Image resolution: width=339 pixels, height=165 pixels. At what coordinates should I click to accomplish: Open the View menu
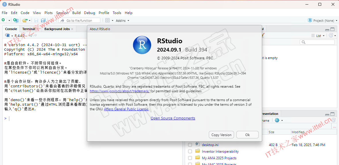[37, 13]
